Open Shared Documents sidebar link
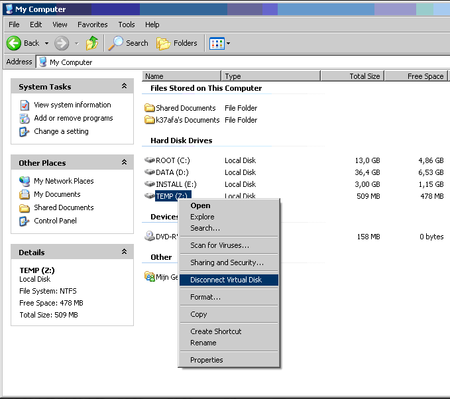The height and width of the screenshot is (399, 450). pos(64,207)
